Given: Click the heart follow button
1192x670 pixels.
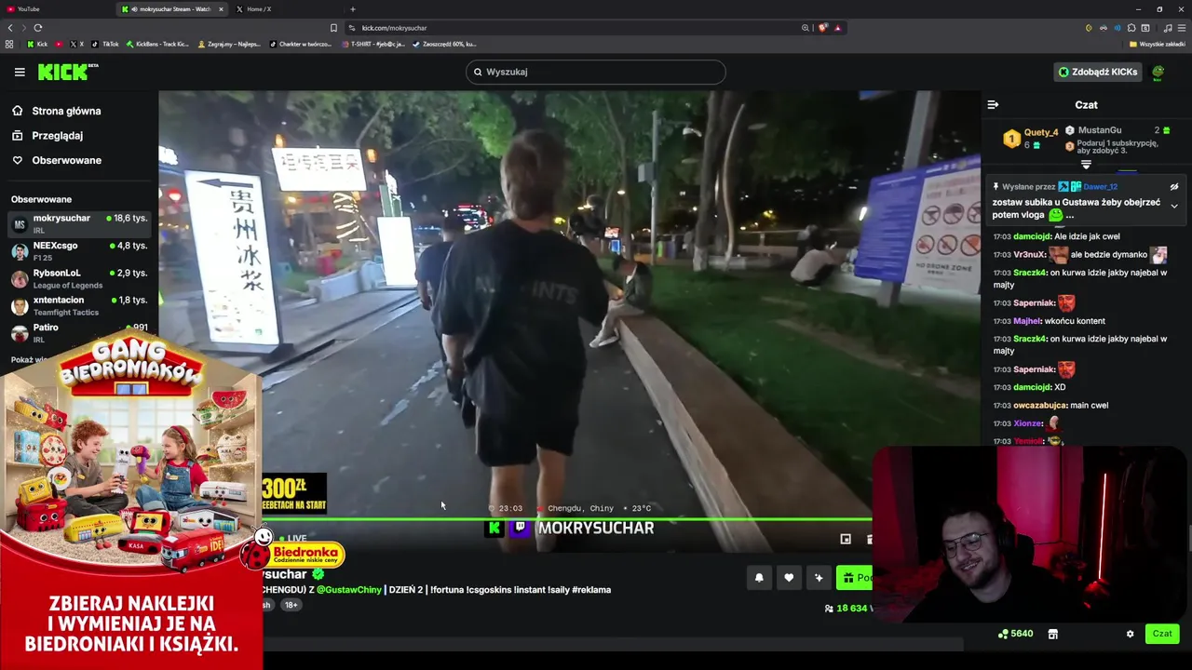Looking at the screenshot, I should pyautogui.click(x=789, y=578).
